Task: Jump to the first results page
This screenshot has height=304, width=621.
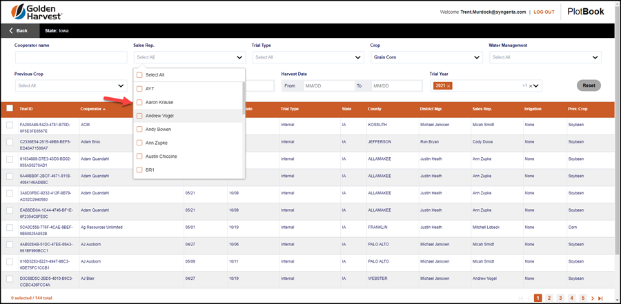Action: click(x=521, y=298)
